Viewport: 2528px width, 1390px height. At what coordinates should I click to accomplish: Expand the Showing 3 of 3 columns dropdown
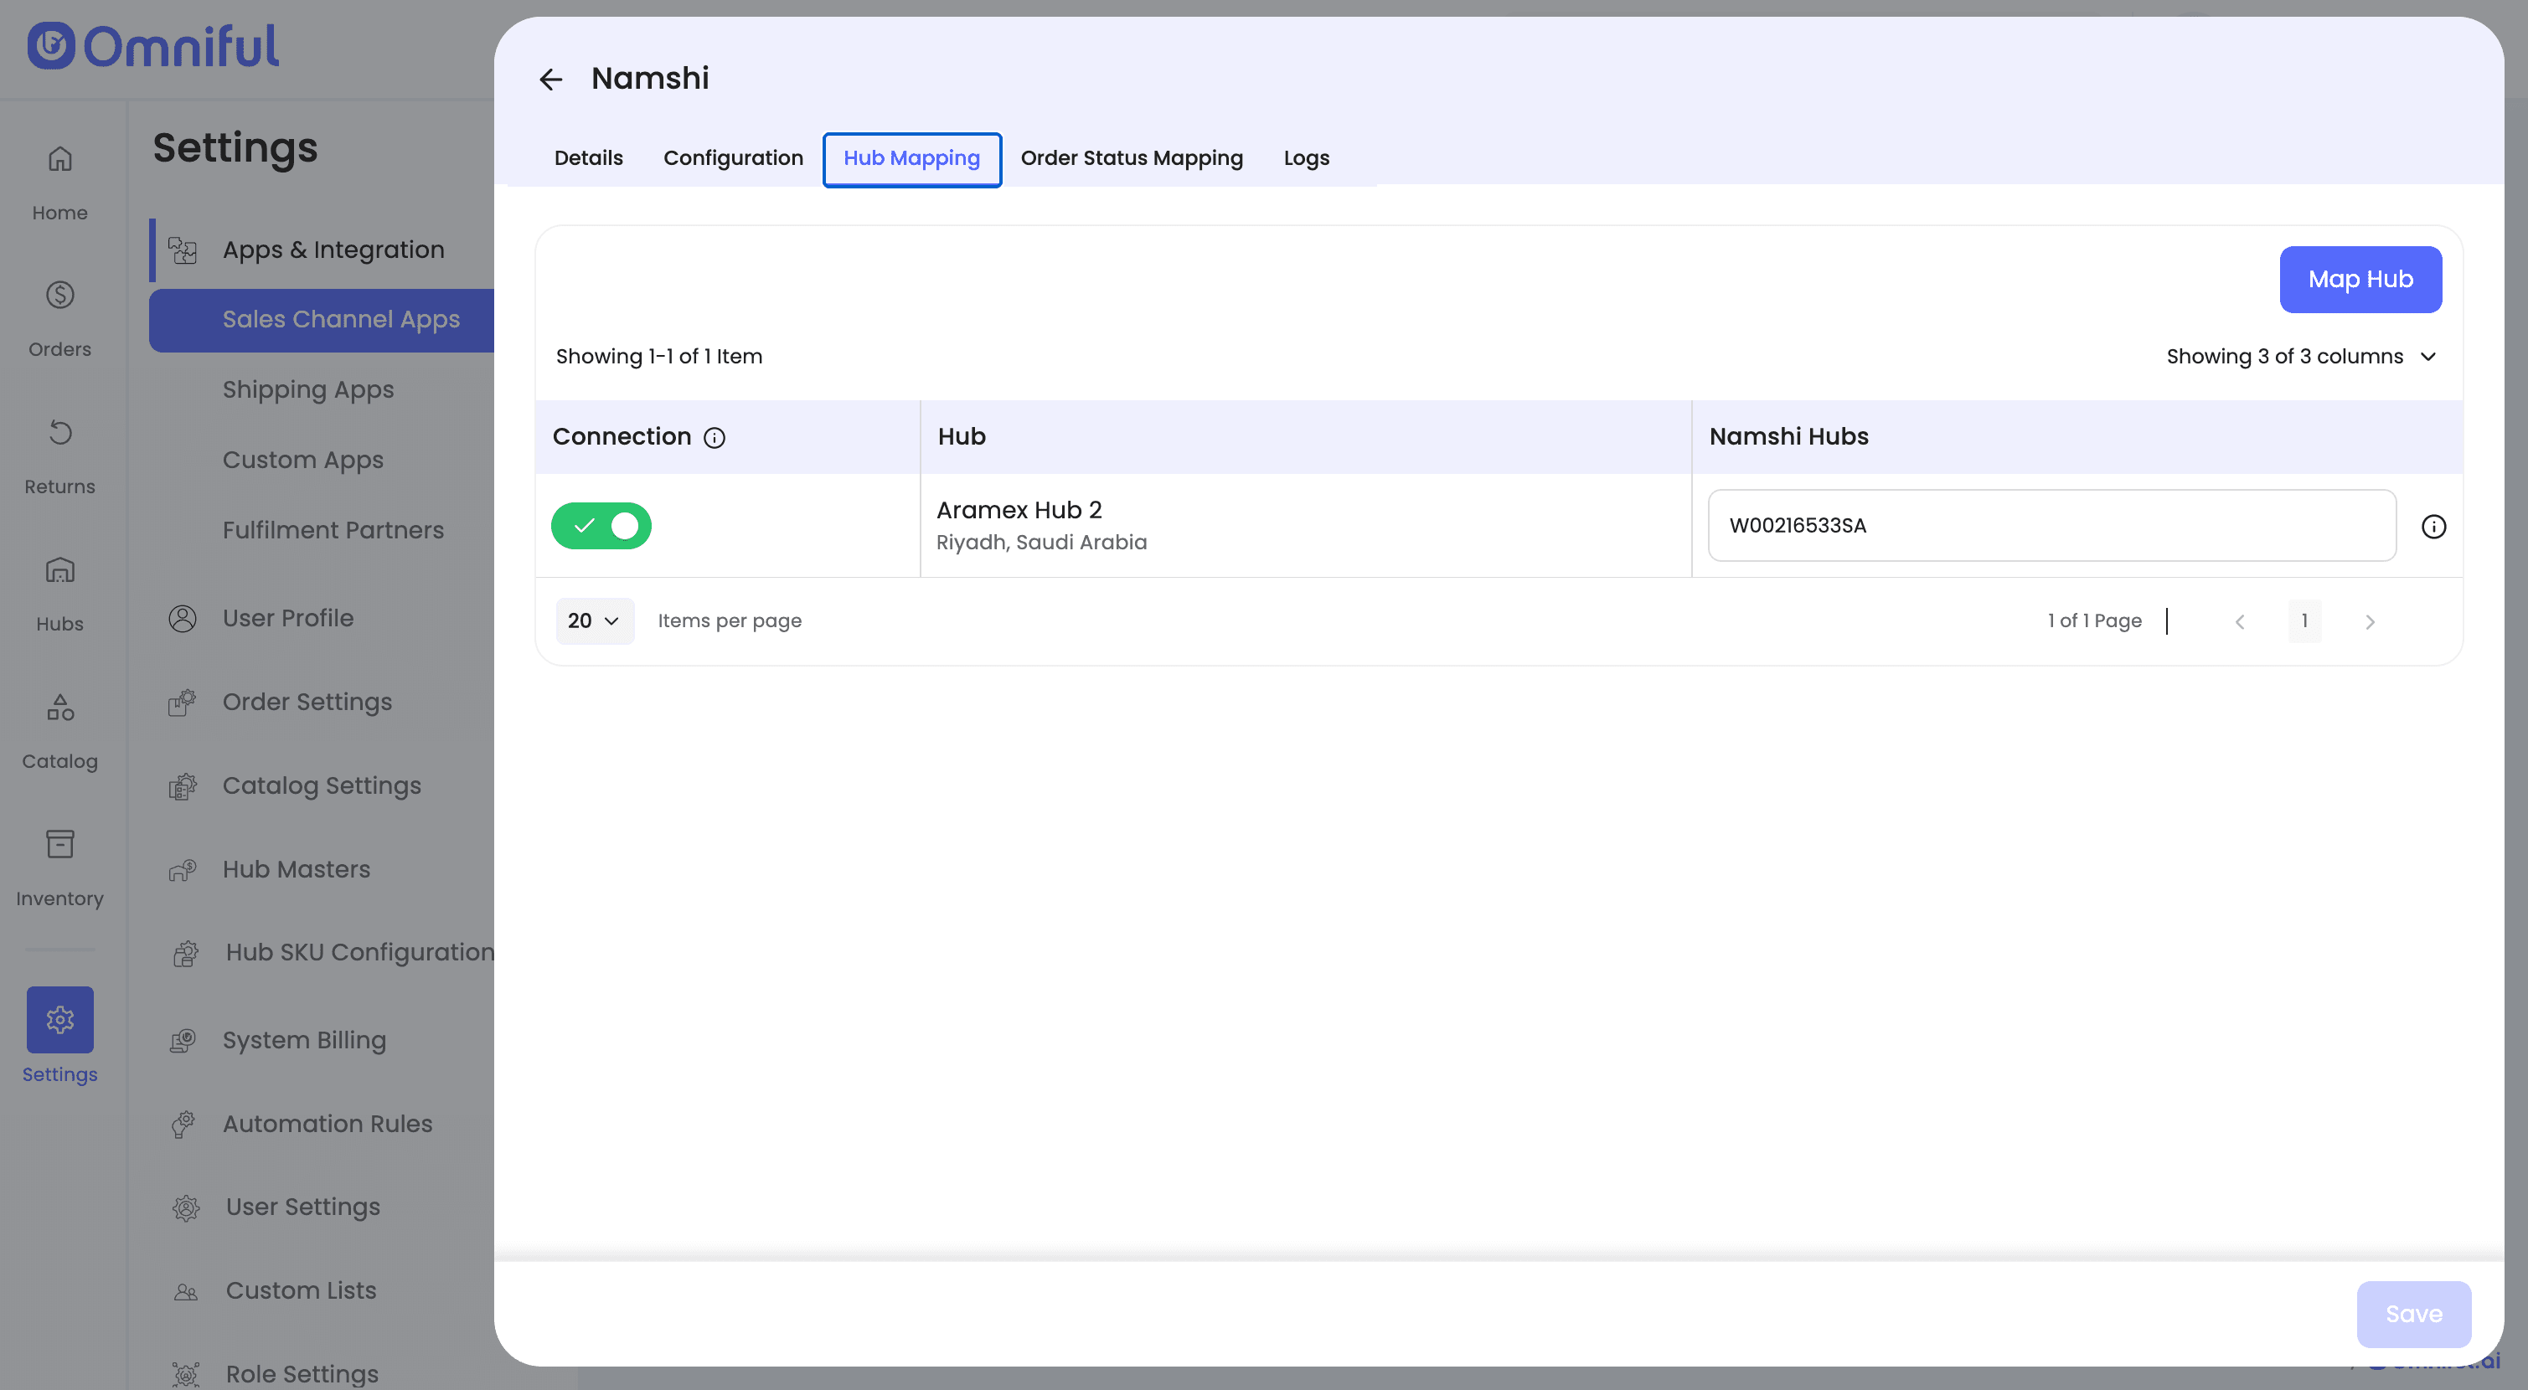tap(2301, 356)
